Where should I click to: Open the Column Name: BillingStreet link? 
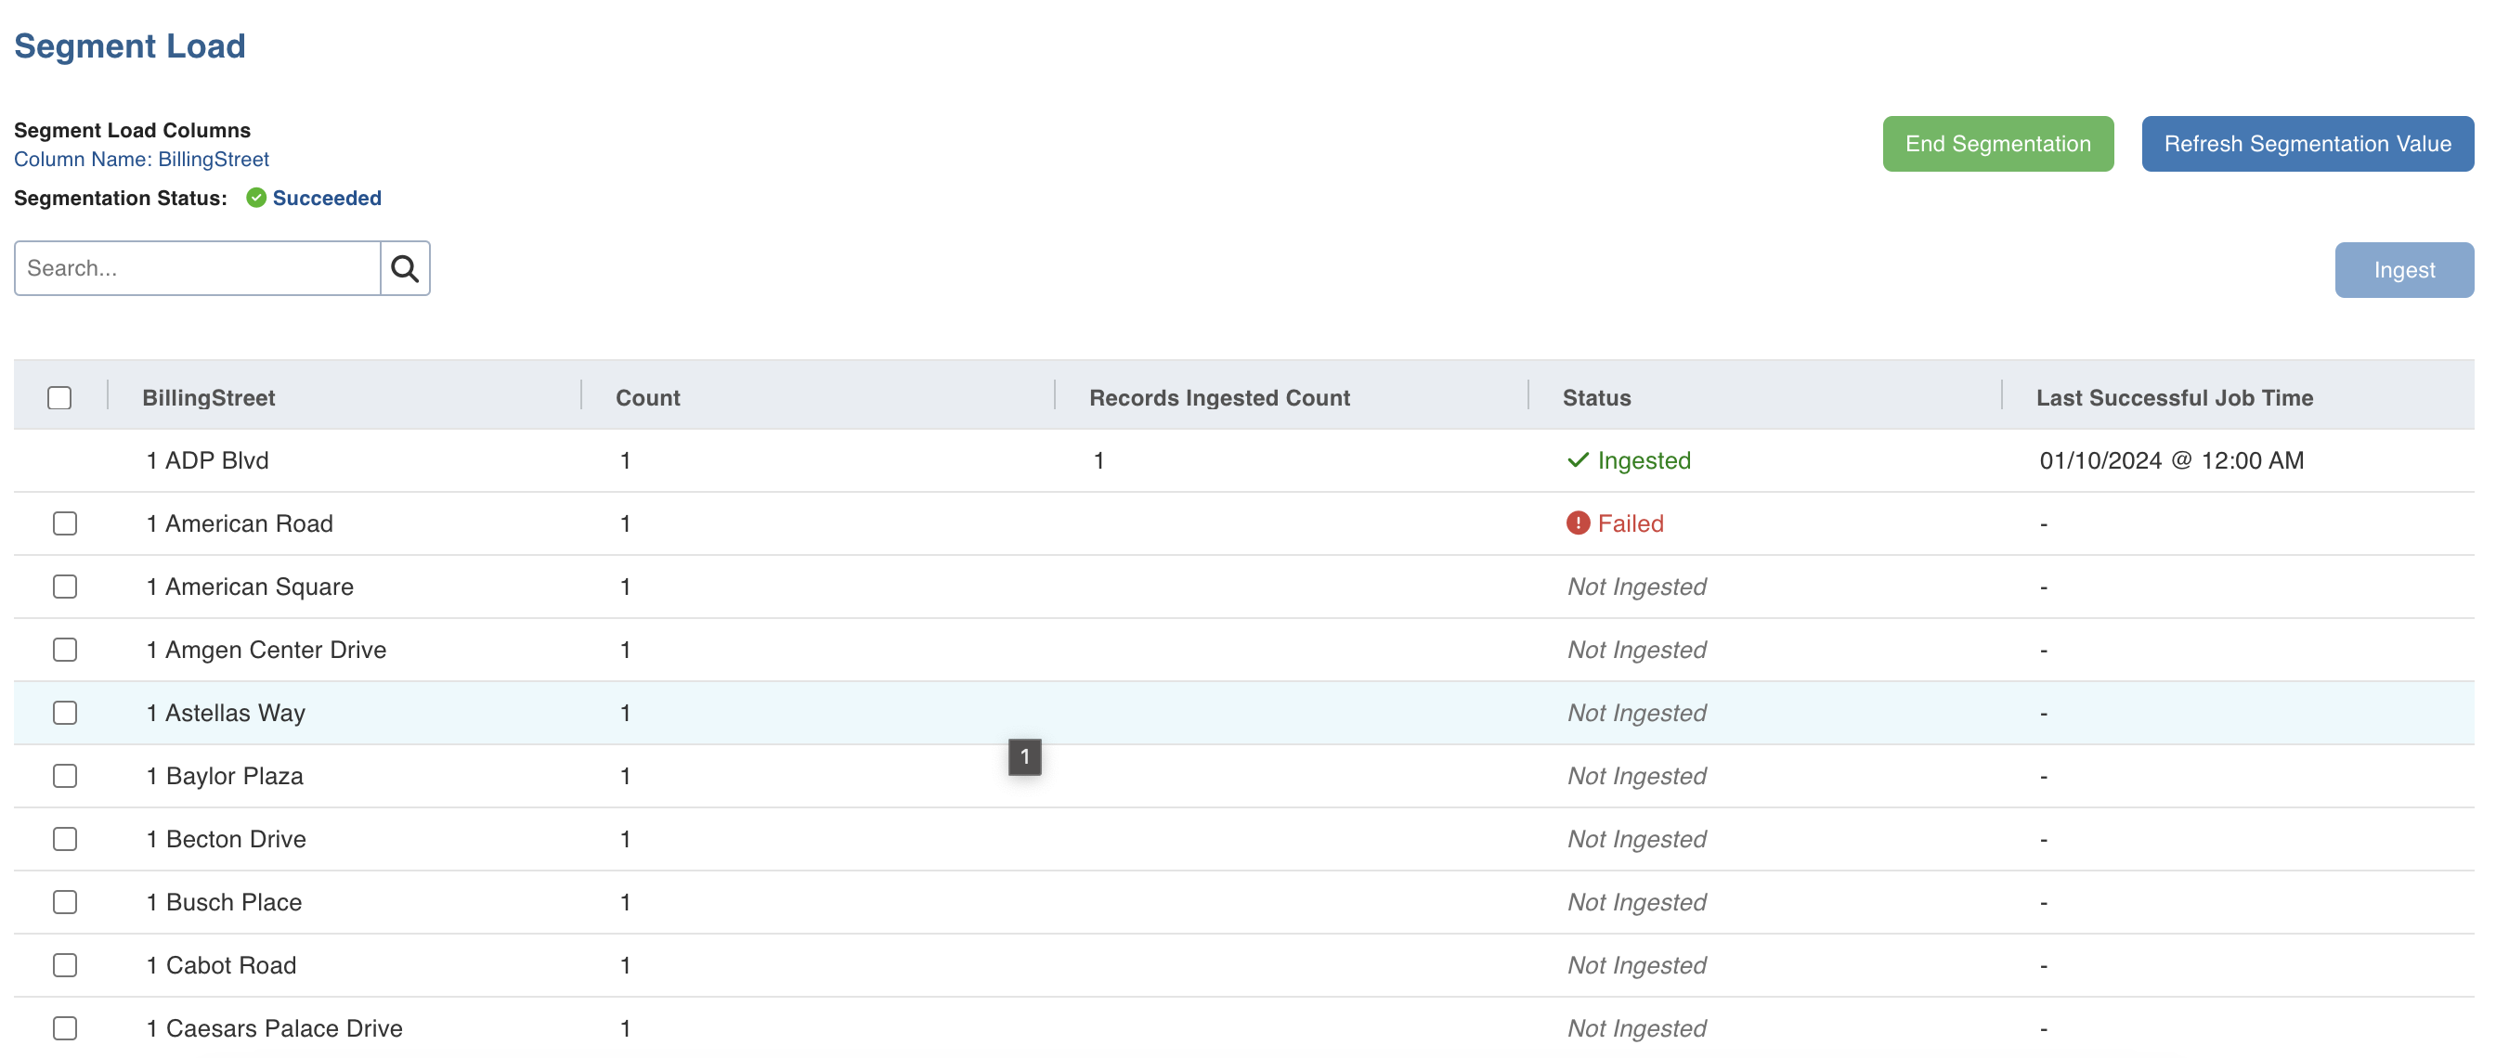(x=141, y=159)
